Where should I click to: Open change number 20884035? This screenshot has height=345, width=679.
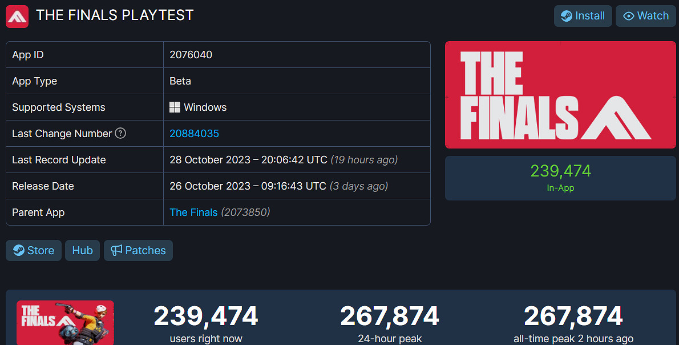[x=194, y=133]
